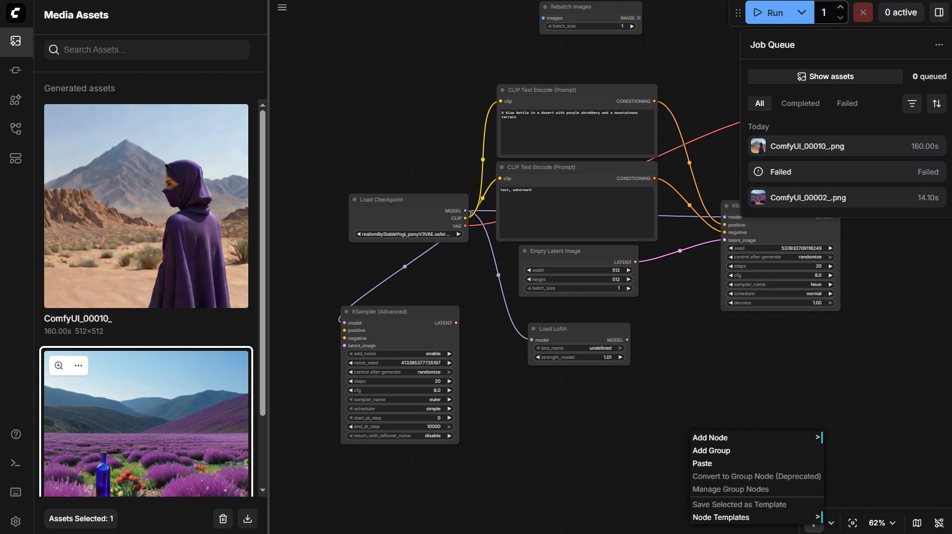Open the Settings gear icon
This screenshot has width=952, height=534.
pos(16,521)
